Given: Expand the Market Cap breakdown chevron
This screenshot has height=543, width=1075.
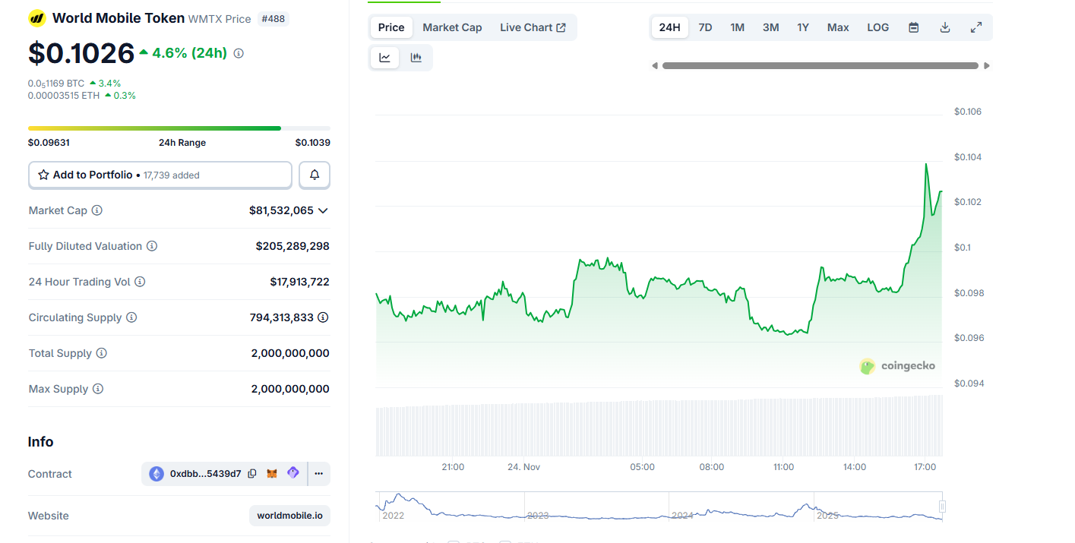Looking at the screenshot, I should (322, 210).
